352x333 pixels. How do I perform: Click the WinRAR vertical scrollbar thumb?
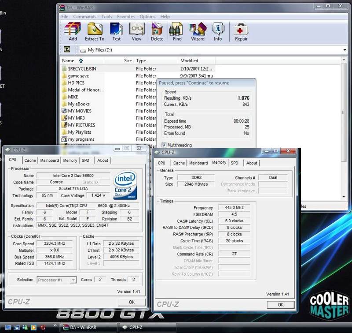click(x=344, y=112)
